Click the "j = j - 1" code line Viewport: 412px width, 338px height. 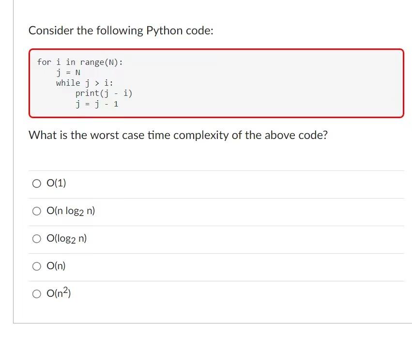point(97,104)
